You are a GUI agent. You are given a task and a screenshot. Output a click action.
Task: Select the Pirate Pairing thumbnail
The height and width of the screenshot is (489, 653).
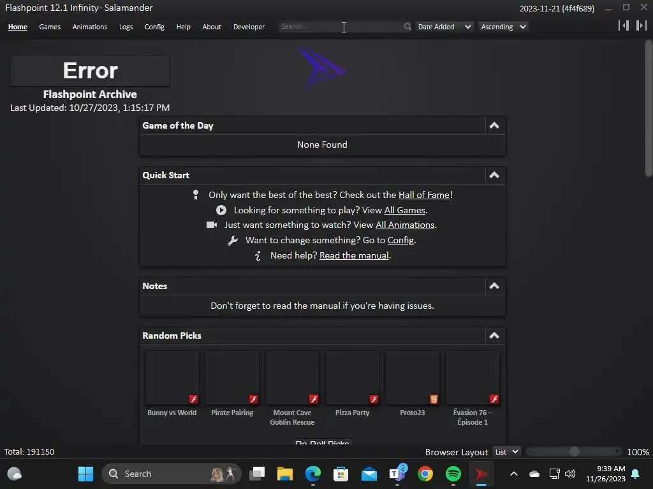point(232,378)
